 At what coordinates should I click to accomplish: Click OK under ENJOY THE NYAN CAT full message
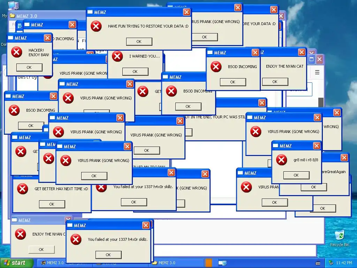[x=275, y=82]
